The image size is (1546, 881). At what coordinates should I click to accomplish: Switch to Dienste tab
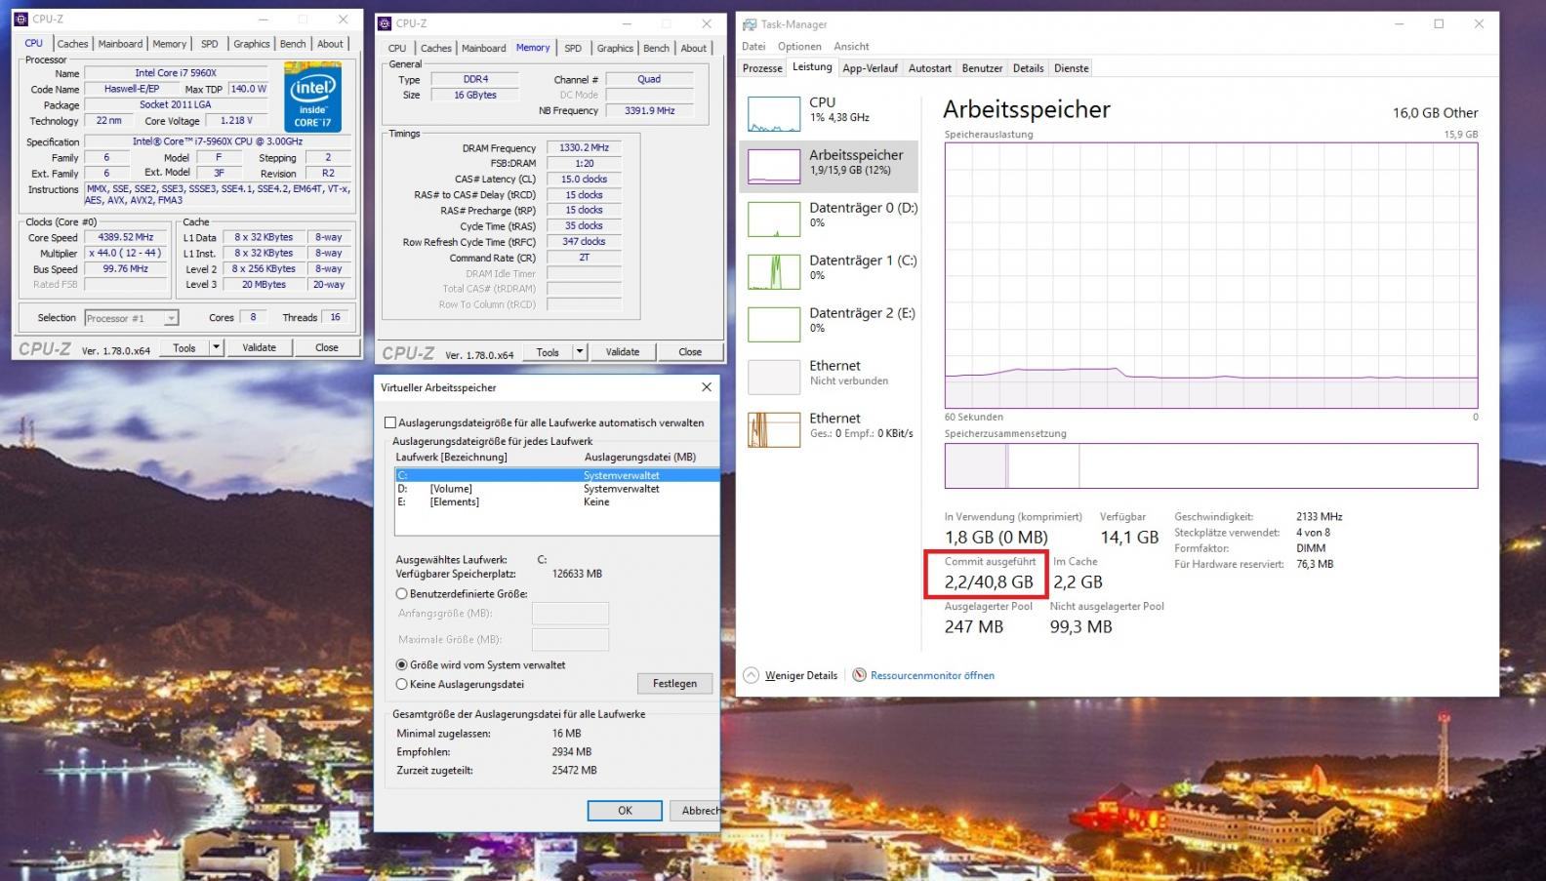pos(1071,68)
